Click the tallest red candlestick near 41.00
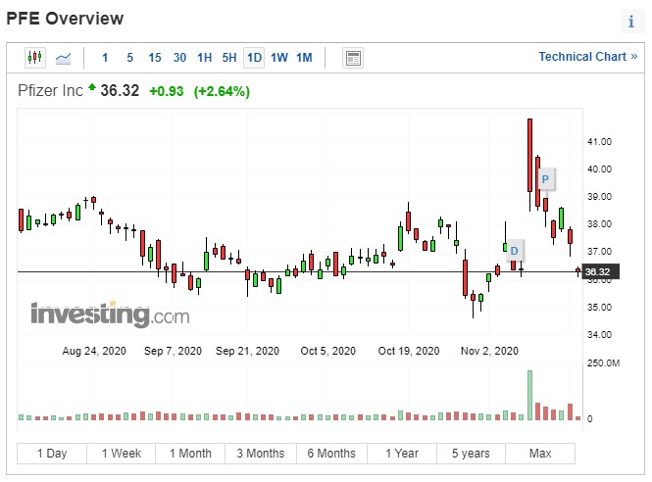This screenshot has width=652, height=482. 529,156
